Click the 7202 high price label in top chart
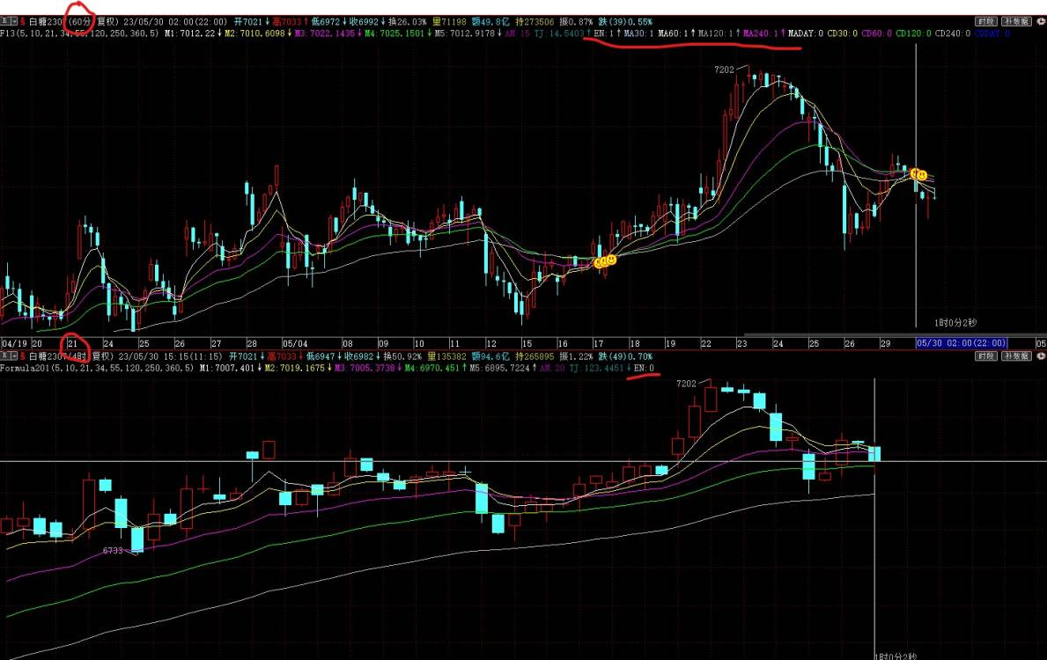The width and height of the screenshot is (1047, 660). click(x=724, y=70)
